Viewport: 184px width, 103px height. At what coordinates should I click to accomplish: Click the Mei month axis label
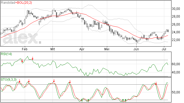pyautogui.click(x=107, y=49)
